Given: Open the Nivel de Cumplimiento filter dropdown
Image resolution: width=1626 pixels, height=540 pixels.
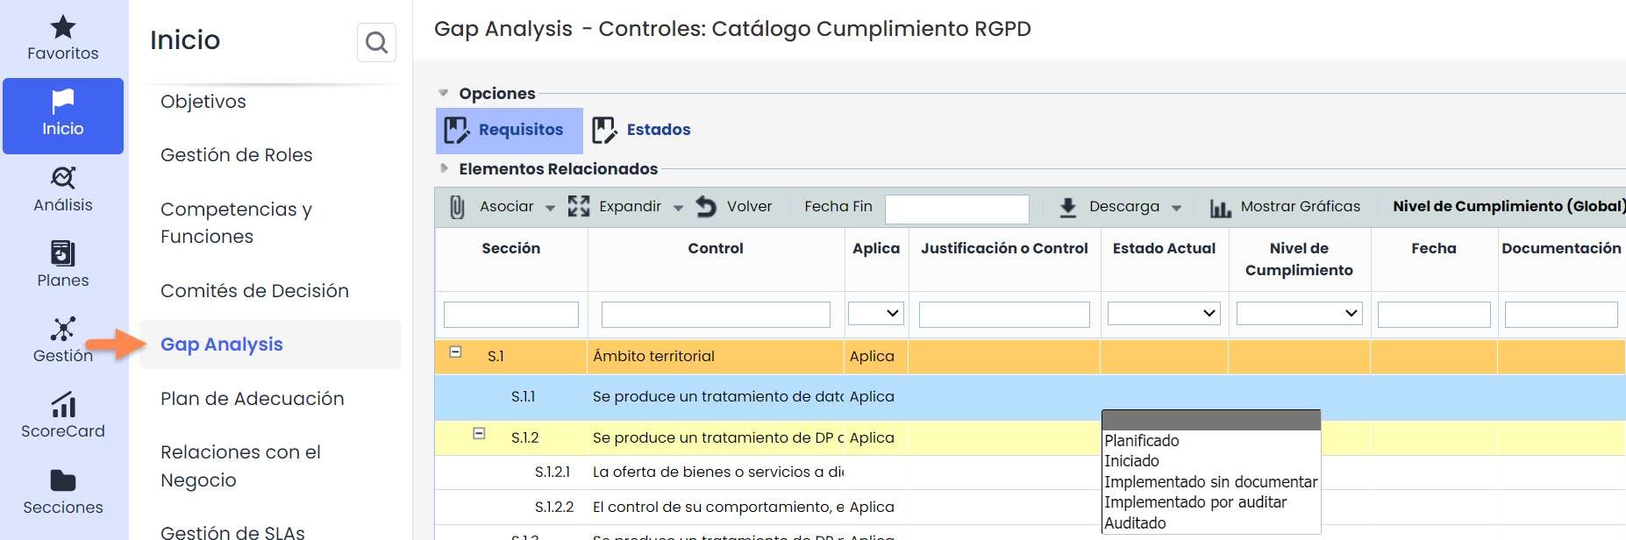Looking at the screenshot, I should point(1298,314).
